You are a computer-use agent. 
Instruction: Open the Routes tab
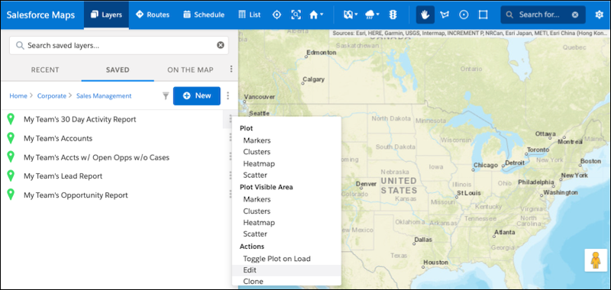[152, 14]
